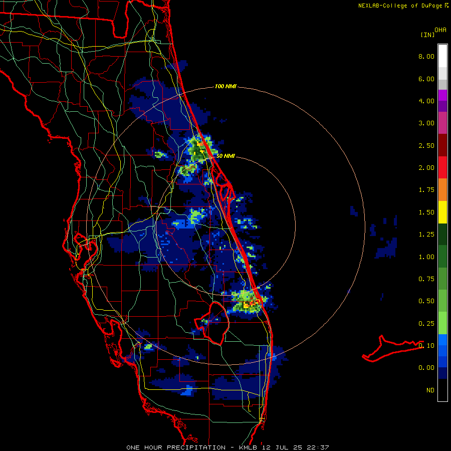This screenshot has width=451, height=451.
Task: Click the NEXLAB-College of DuPage credit text
Action: click(x=400, y=6)
